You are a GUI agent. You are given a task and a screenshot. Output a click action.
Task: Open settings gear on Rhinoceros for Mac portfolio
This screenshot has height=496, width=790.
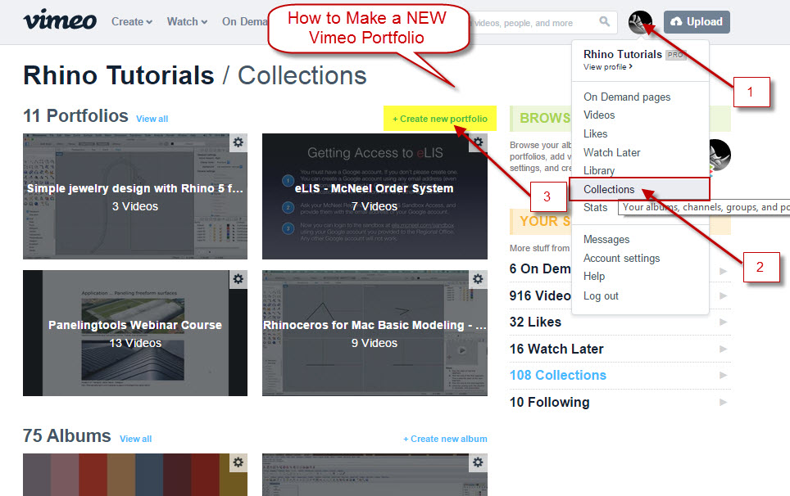[x=478, y=279]
